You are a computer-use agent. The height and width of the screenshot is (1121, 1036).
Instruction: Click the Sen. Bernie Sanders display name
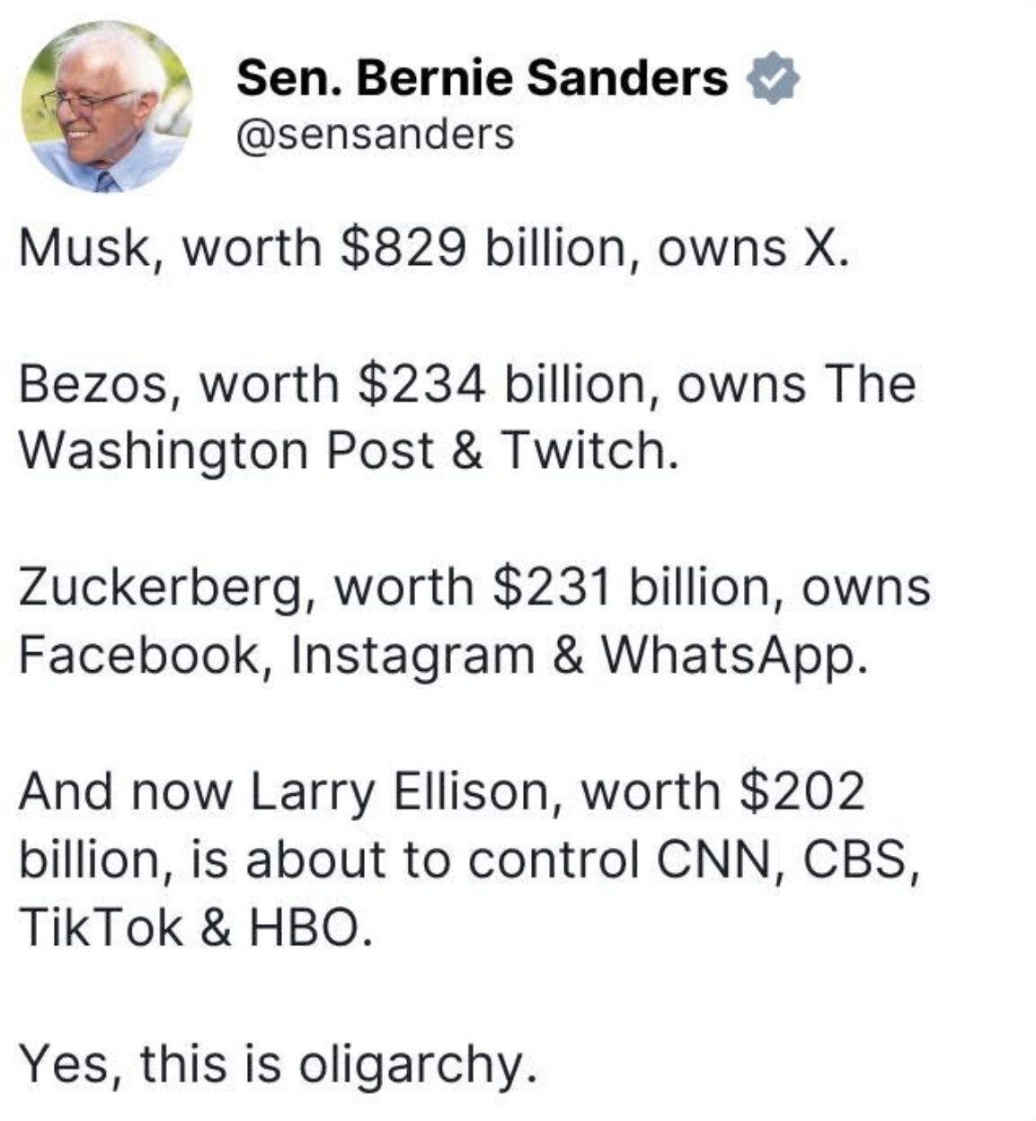[482, 77]
